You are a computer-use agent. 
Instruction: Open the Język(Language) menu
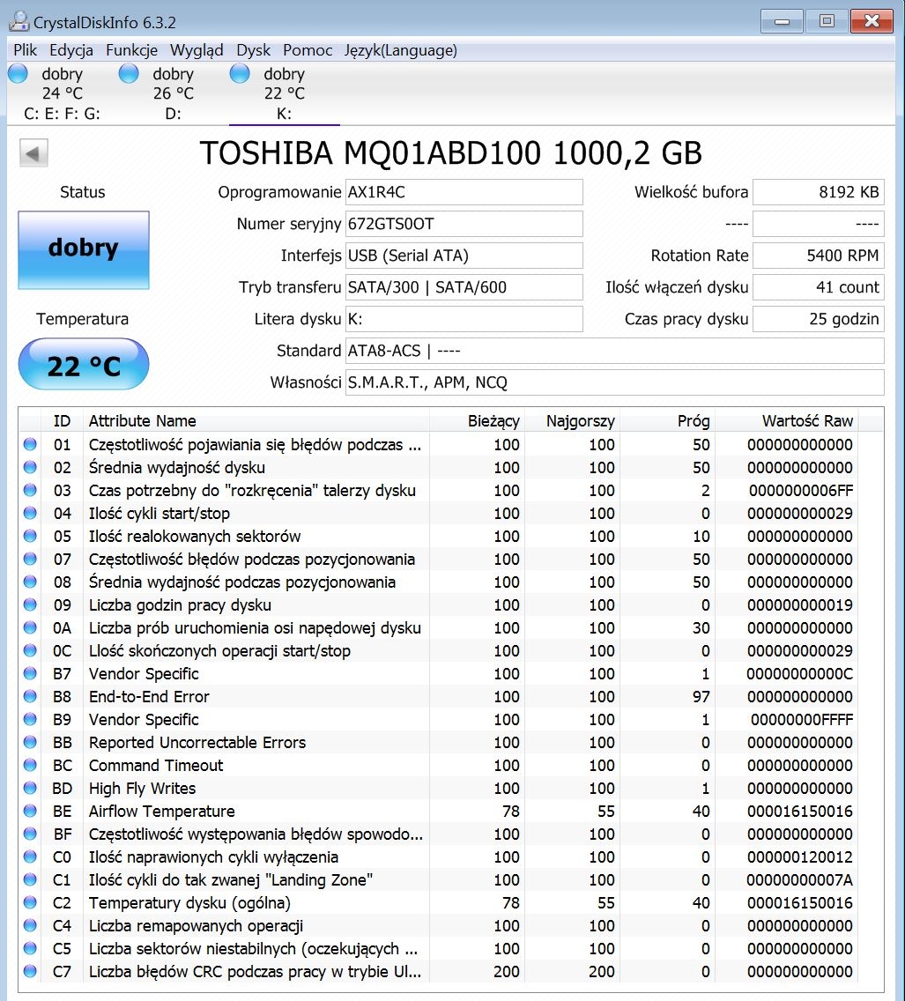pos(401,50)
